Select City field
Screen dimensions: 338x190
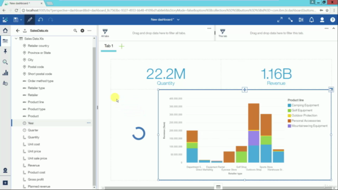31,60
